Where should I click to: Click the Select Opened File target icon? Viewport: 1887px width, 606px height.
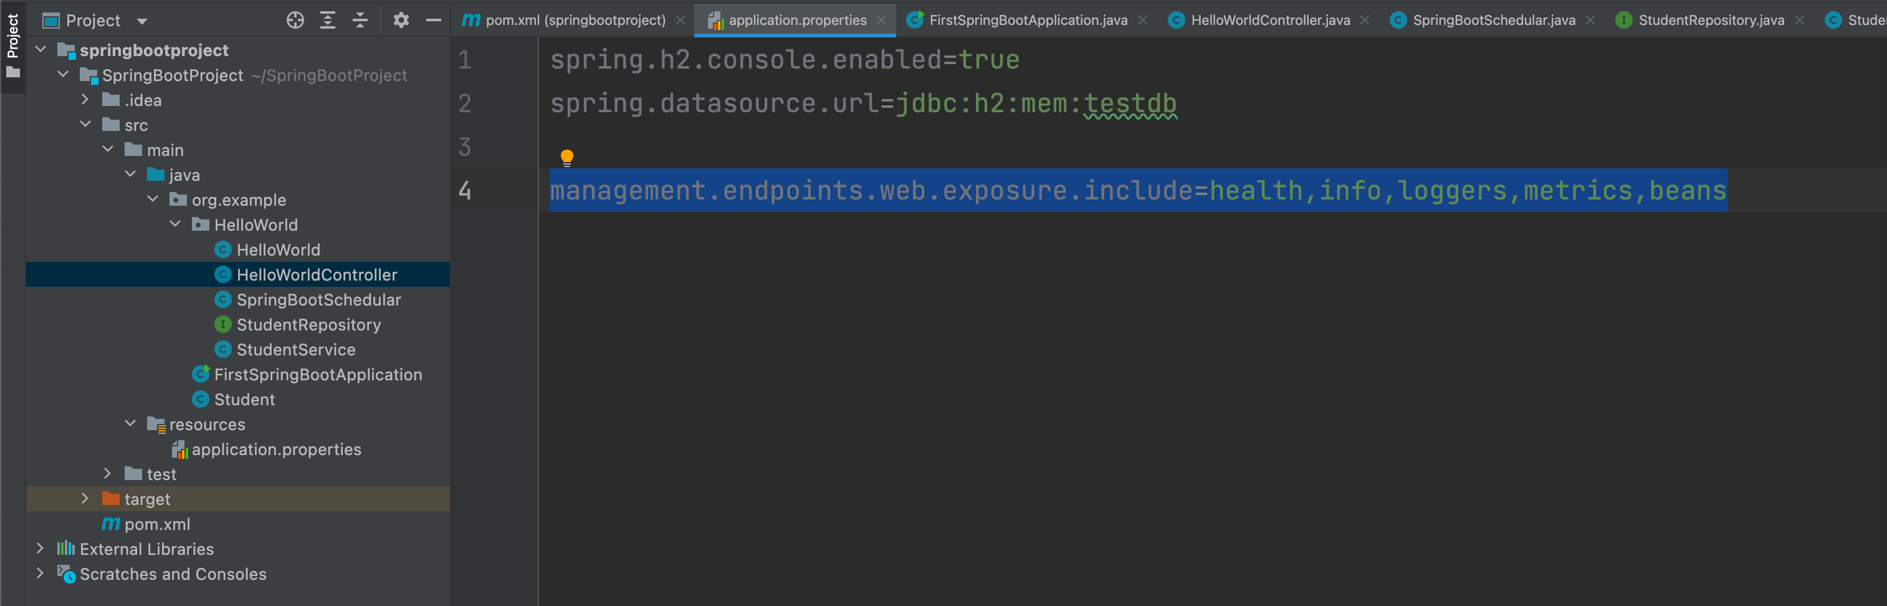(295, 20)
